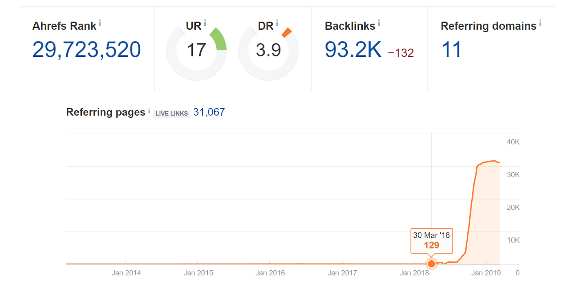Click the Referring pages heading
The height and width of the screenshot is (293, 568).
pos(106,112)
